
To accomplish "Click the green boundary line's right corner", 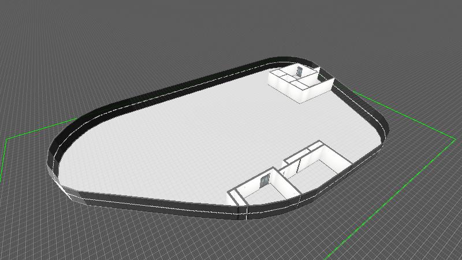I will pyautogui.click(x=454, y=138).
